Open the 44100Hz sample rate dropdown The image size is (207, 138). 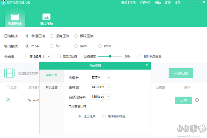click(x=100, y=87)
